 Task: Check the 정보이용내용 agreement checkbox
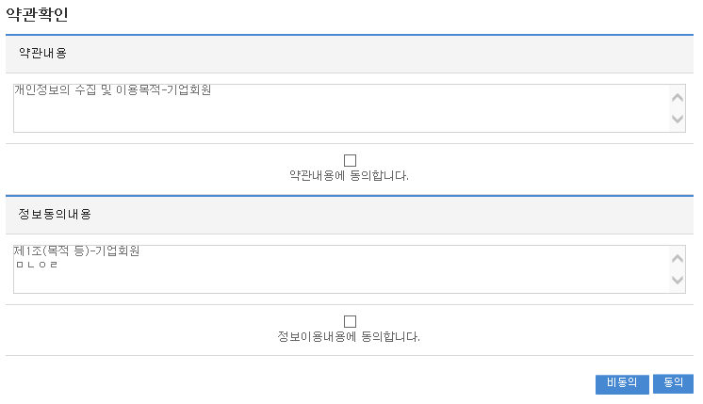350,321
